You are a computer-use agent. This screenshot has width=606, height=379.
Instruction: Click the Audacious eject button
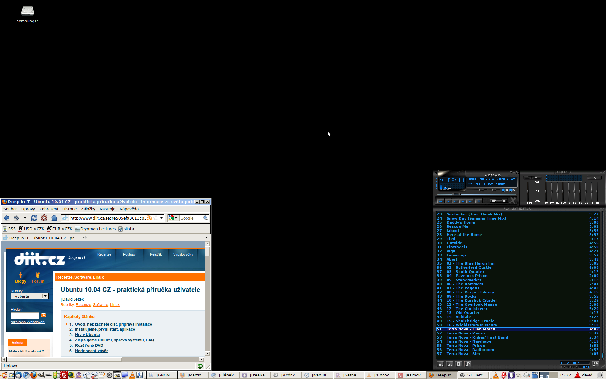coord(479,201)
